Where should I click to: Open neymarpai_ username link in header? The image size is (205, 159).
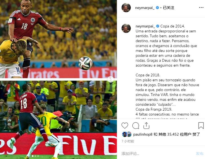click(x=145, y=8)
